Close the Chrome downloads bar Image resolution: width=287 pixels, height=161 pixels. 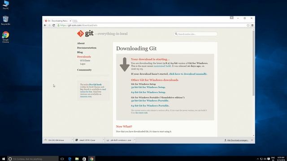click(252, 140)
